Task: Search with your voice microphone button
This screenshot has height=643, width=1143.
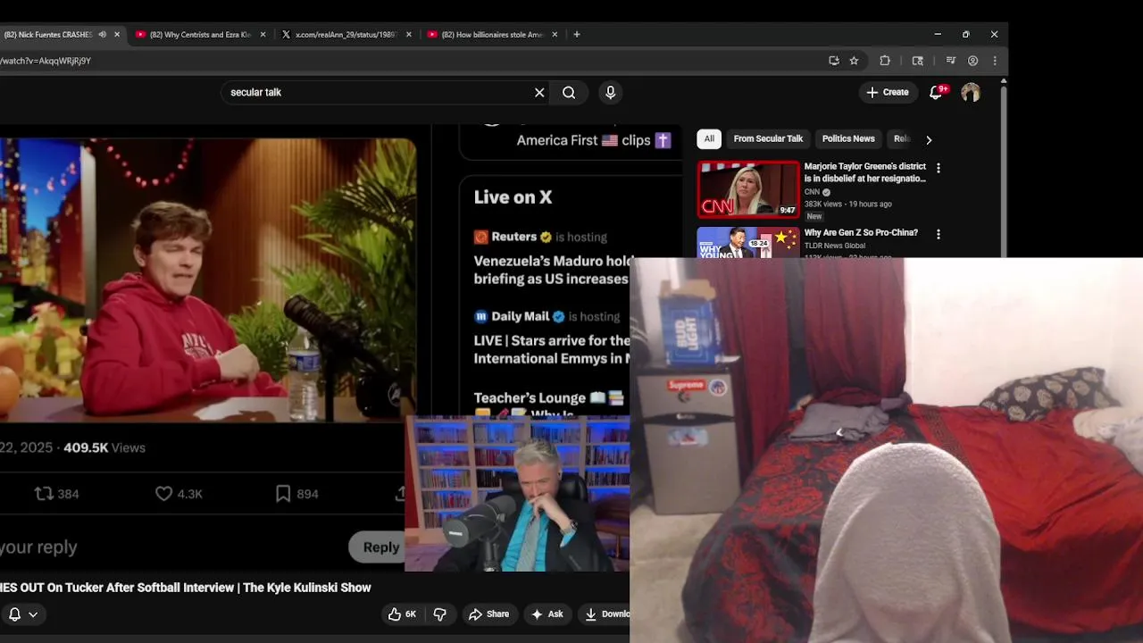Action: coord(611,93)
